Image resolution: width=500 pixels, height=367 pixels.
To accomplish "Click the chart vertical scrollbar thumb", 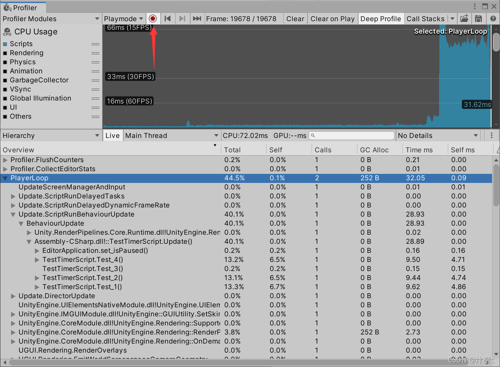I will coord(496,42).
